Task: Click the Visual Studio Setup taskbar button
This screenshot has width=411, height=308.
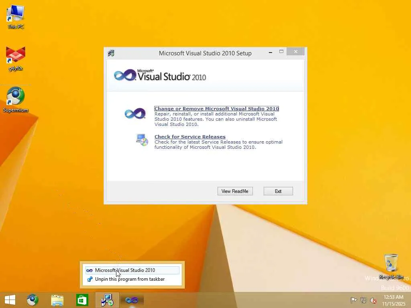Action: [x=107, y=300]
